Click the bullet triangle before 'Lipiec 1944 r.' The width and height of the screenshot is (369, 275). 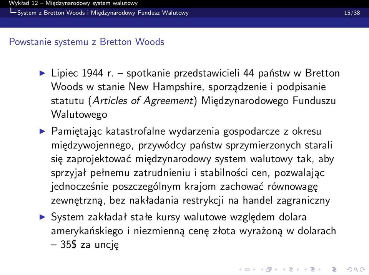point(43,73)
